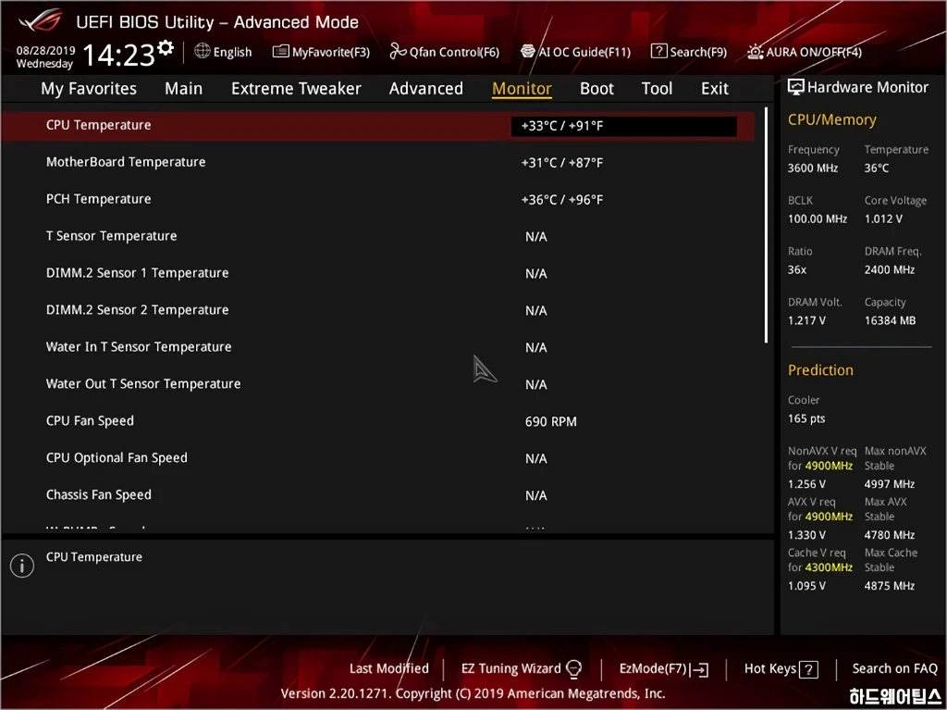Click the EzMode exit arrow icon

(699, 669)
